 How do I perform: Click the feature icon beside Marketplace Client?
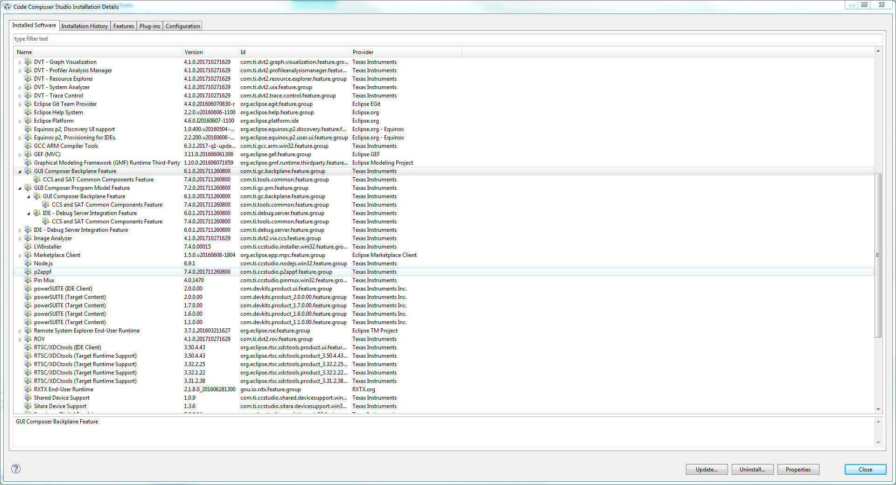coord(28,255)
